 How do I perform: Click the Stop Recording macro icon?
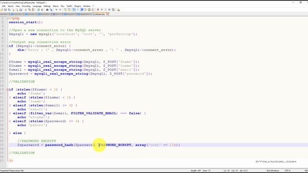tap(102, 10)
